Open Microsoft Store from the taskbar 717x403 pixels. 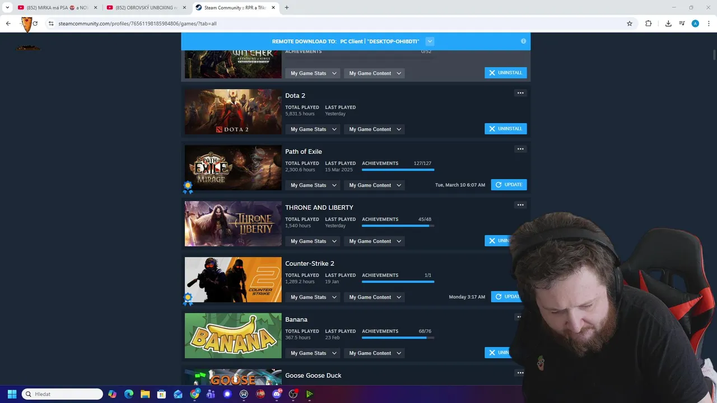161,394
